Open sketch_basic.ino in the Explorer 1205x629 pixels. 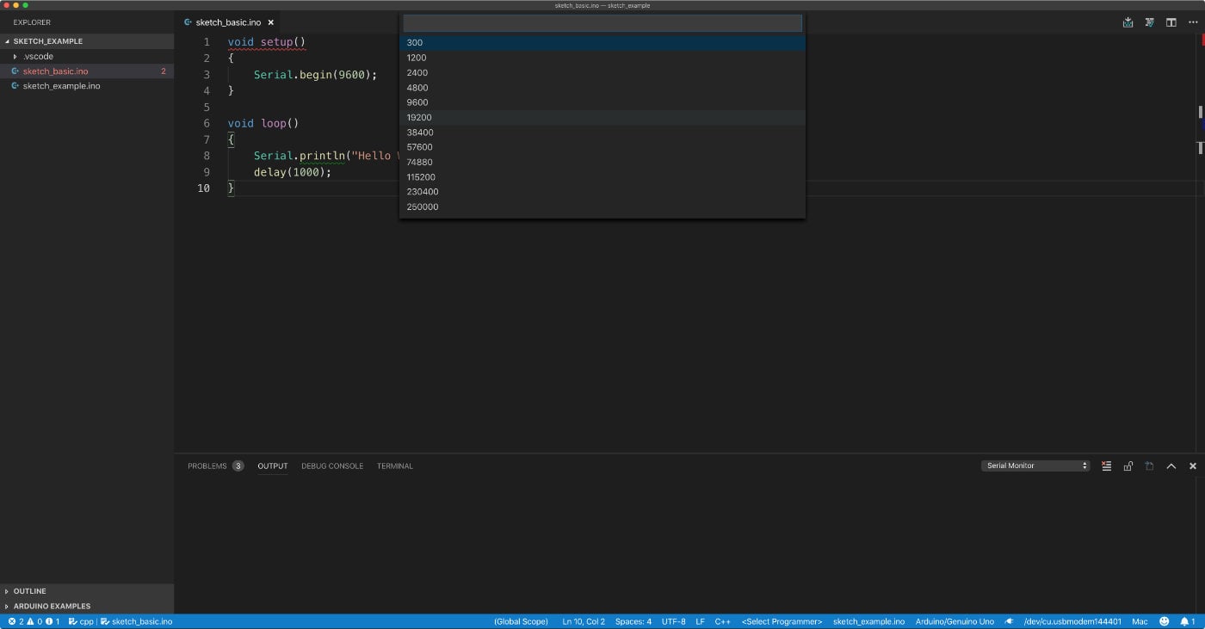[87, 71]
